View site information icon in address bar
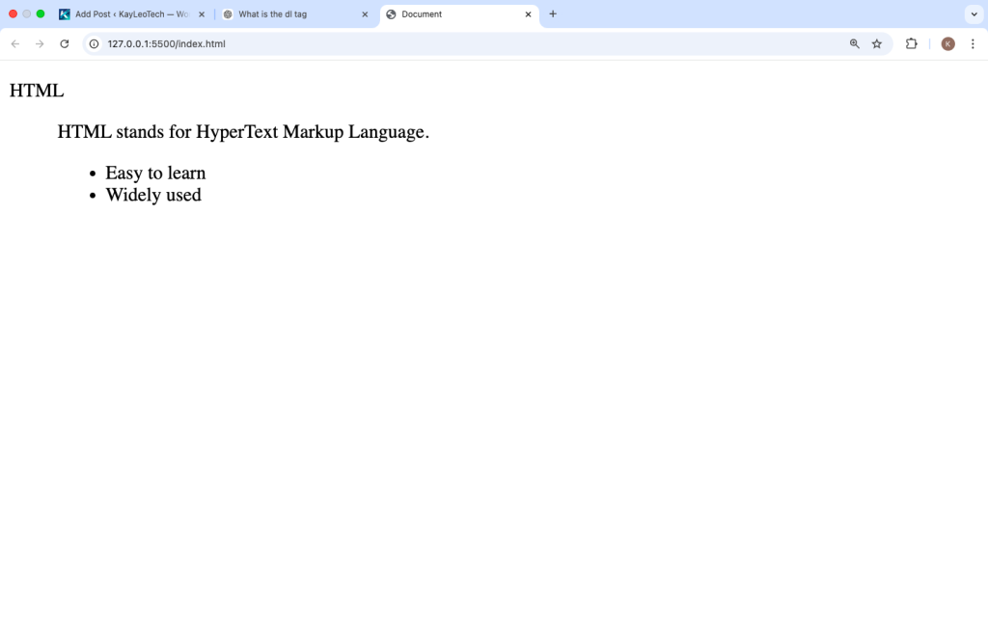988x617 pixels. click(95, 43)
